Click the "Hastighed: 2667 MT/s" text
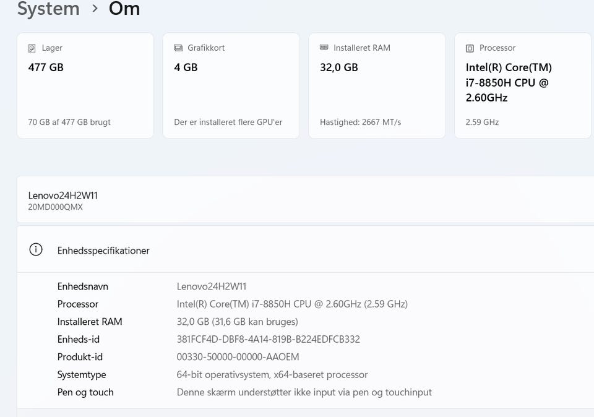 point(360,122)
